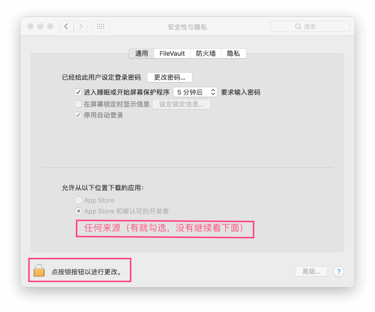Image resolution: width=375 pixels, height=312 pixels.
Task: Toggle 进入睡眠或开始屏幕保护程序要求输入密码
Action: coord(78,92)
